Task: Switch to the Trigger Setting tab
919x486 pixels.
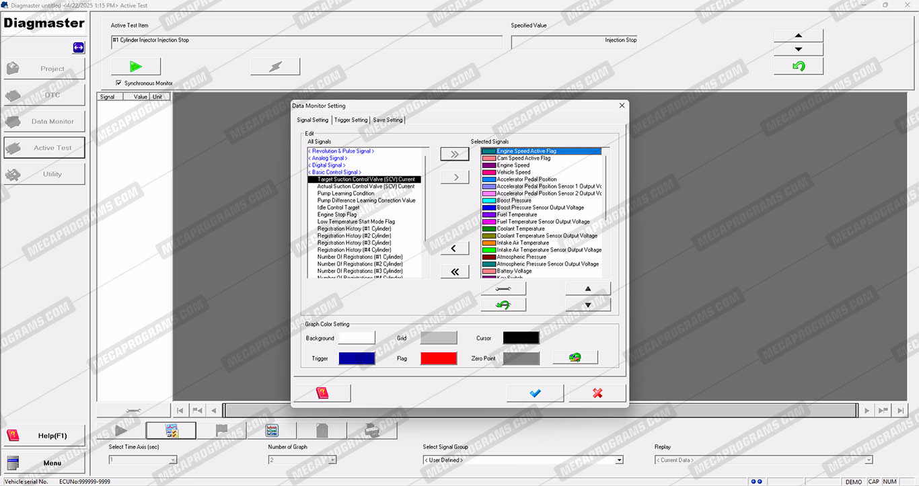Action: (x=351, y=120)
